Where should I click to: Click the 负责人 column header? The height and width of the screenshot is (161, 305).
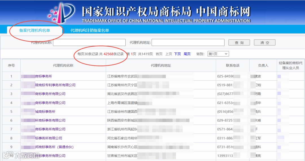tap(263, 65)
